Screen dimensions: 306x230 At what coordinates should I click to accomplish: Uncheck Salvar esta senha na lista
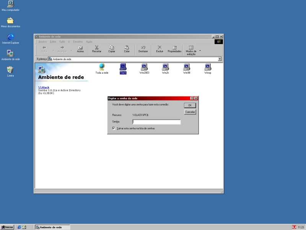(x=114, y=128)
